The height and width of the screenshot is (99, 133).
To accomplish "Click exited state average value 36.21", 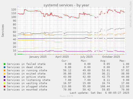I will pos(106,74).
